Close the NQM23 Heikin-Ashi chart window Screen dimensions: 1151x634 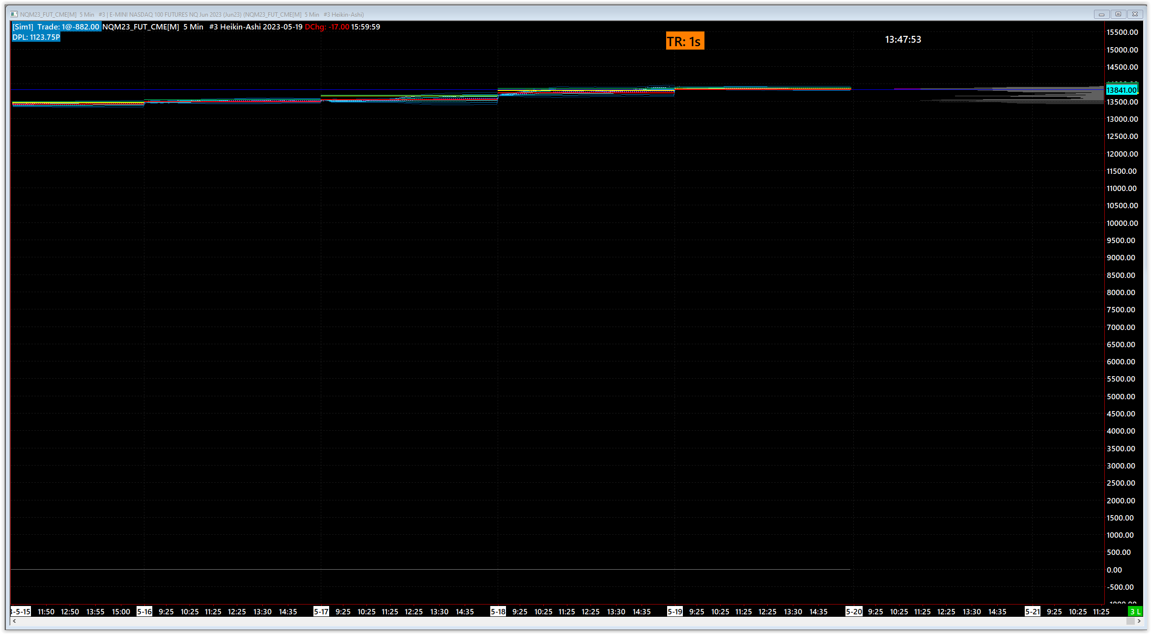(x=1135, y=14)
